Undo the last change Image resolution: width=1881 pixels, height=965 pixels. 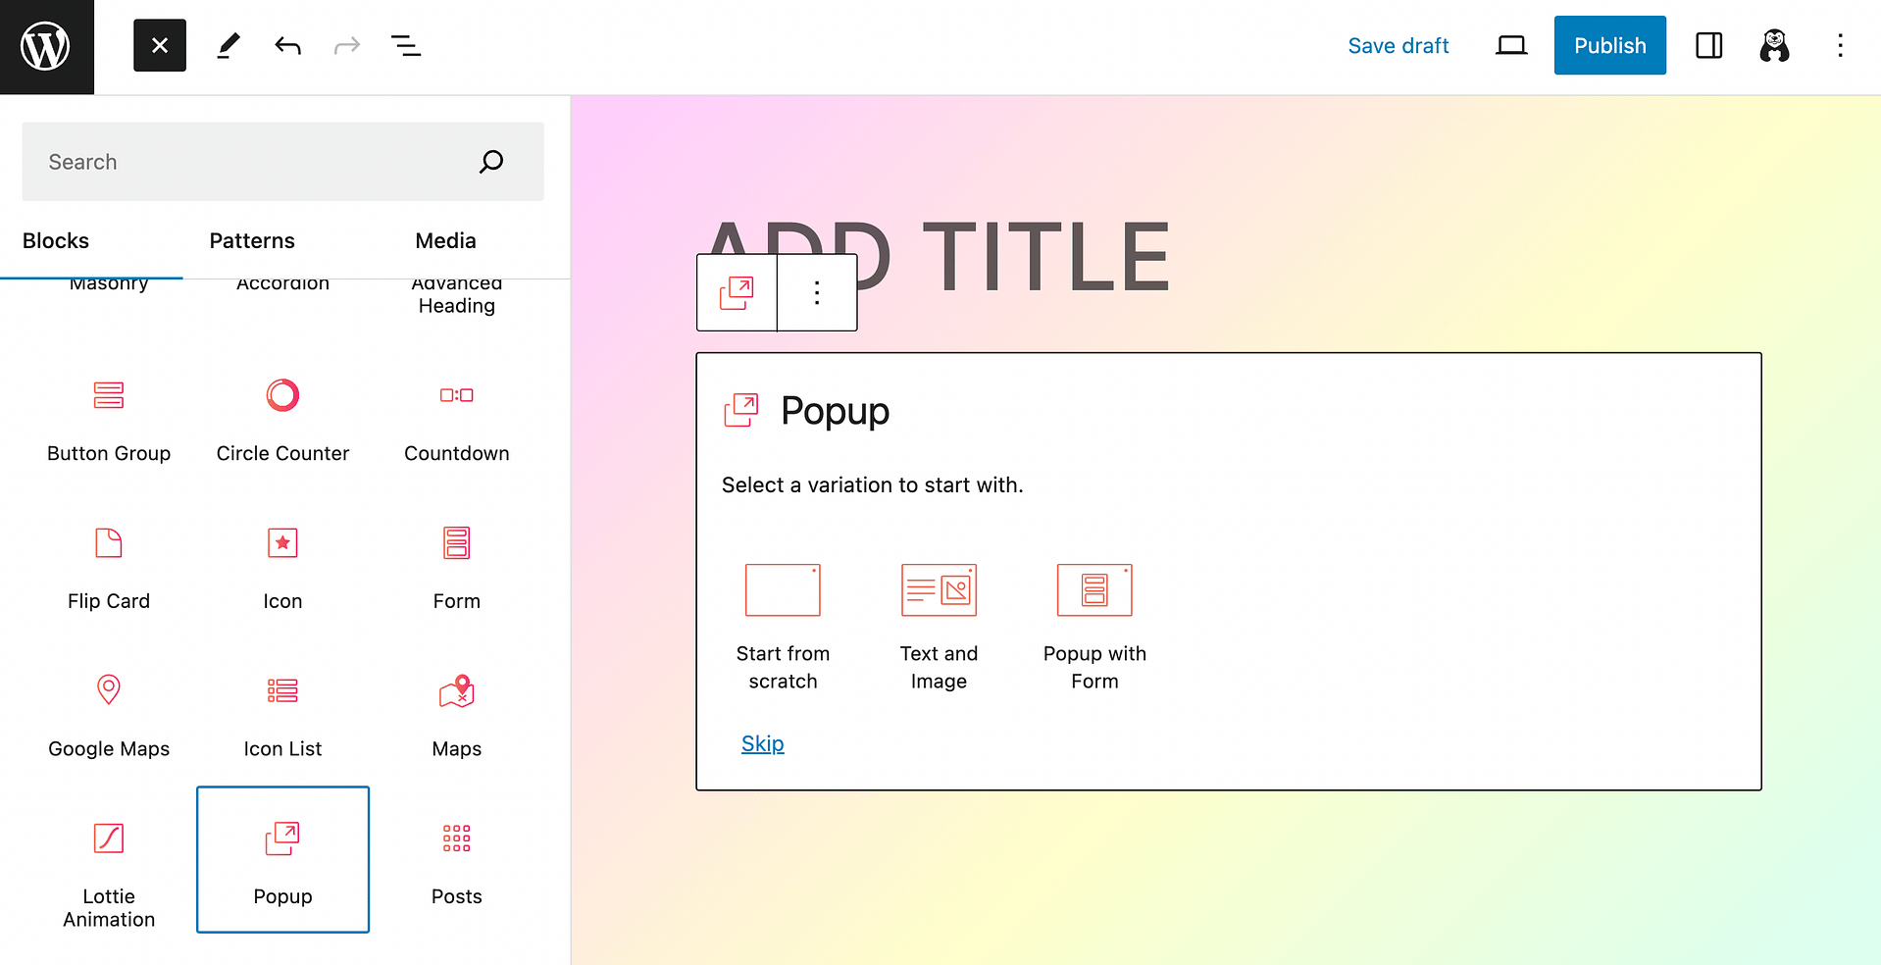coord(287,45)
